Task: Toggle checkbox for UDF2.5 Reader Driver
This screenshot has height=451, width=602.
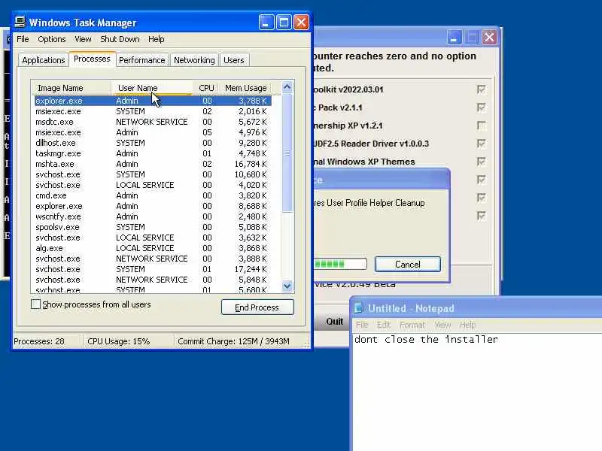Action: pyautogui.click(x=481, y=144)
